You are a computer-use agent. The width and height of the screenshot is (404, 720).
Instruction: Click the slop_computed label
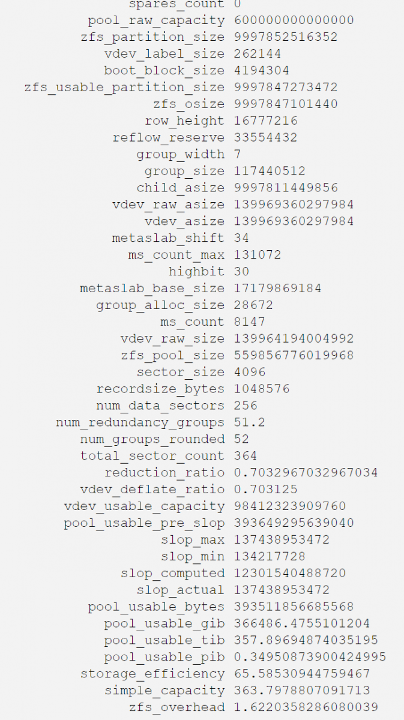point(173,574)
